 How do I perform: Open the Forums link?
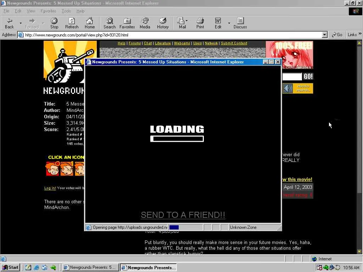[135, 43]
